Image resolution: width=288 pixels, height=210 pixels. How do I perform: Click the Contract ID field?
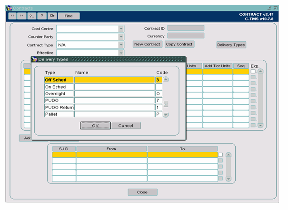coord(186,28)
